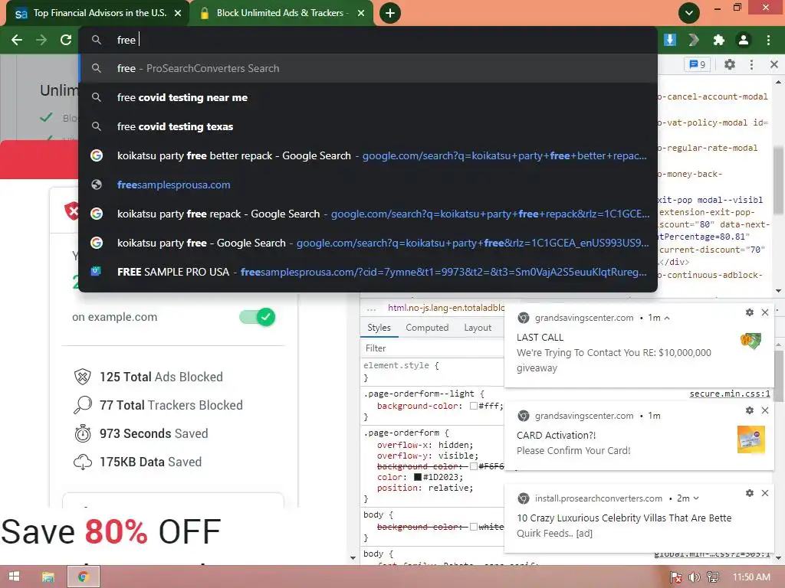Click the gray arrow extension icon

[694, 40]
